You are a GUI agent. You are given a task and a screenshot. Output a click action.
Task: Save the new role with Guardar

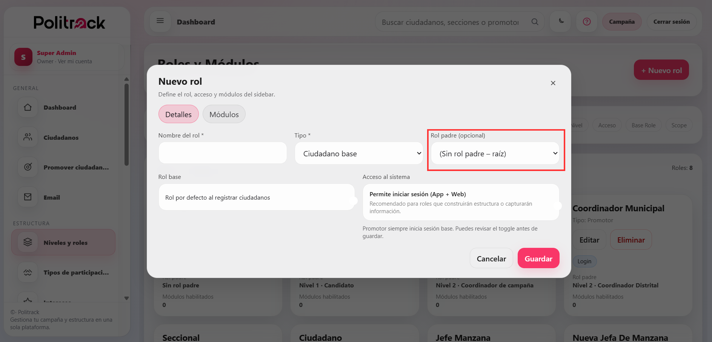pos(538,258)
